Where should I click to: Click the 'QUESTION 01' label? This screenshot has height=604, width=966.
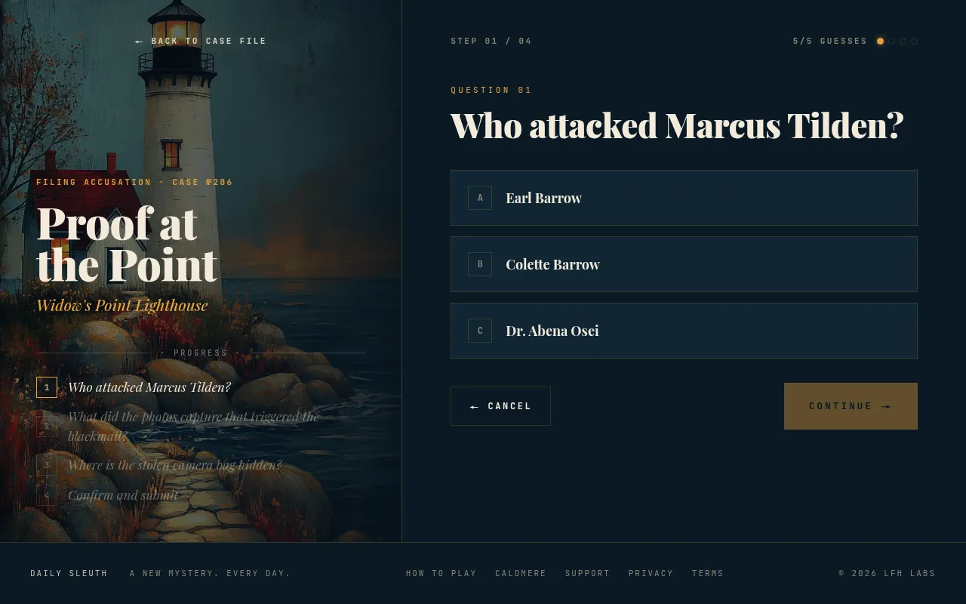point(491,91)
